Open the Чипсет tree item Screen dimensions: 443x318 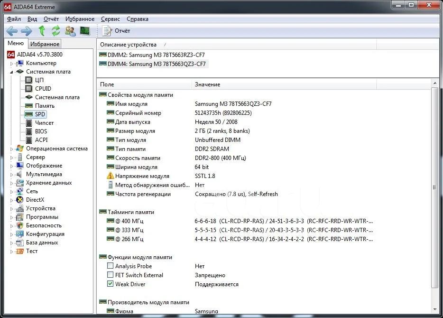(x=44, y=122)
